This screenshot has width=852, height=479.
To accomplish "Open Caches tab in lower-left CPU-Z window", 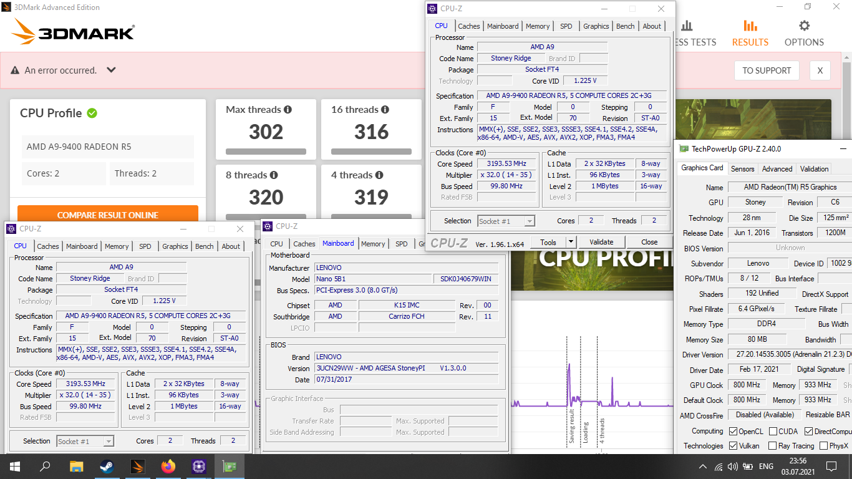I will click(48, 246).
